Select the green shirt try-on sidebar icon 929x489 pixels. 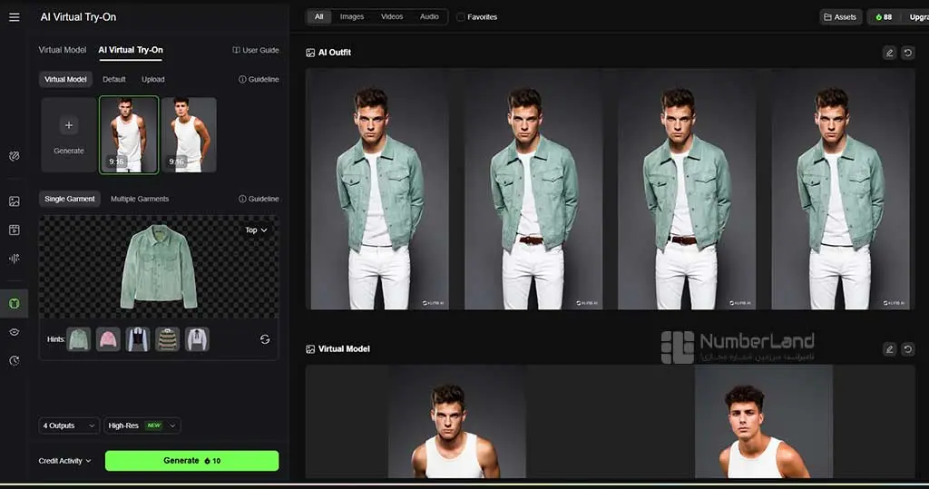(15, 304)
